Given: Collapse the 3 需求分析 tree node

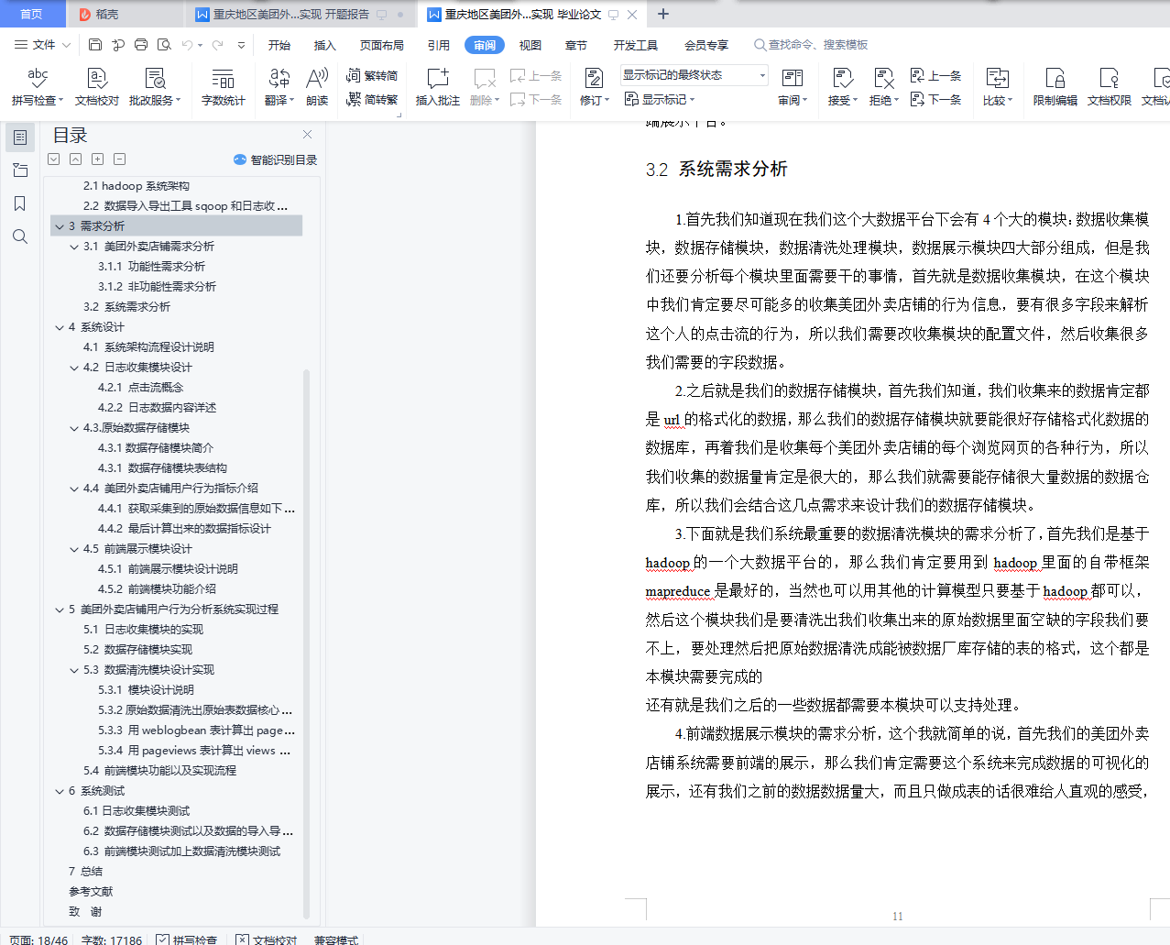Looking at the screenshot, I should pyautogui.click(x=60, y=226).
